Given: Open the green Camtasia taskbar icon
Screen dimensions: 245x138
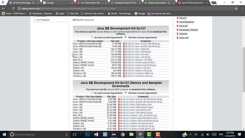Looking at the screenshot, I should click(149, 135).
